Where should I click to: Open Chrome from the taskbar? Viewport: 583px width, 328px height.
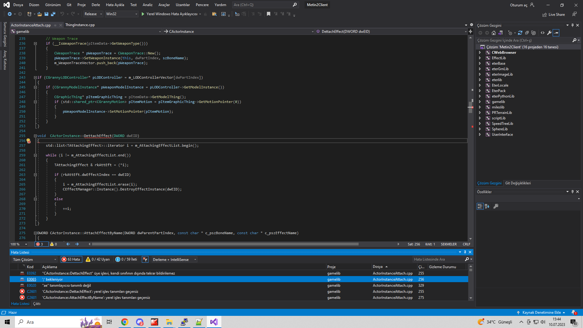pos(124,322)
